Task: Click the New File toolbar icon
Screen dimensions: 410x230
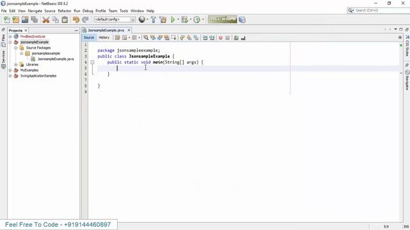Action: point(7,20)
